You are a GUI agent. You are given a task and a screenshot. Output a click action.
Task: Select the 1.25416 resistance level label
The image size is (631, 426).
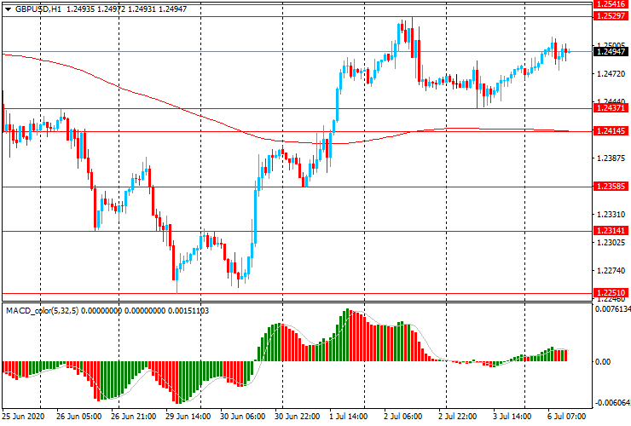(611, 4)
